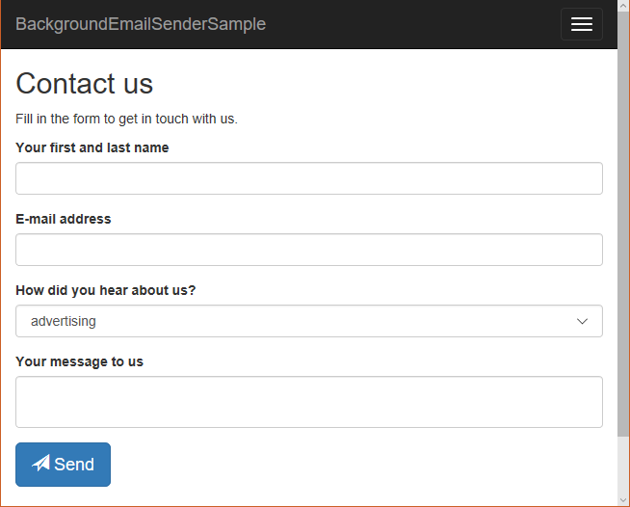Click the empty dark navbar area
630x507 pixels.
[x=414, y=24]
